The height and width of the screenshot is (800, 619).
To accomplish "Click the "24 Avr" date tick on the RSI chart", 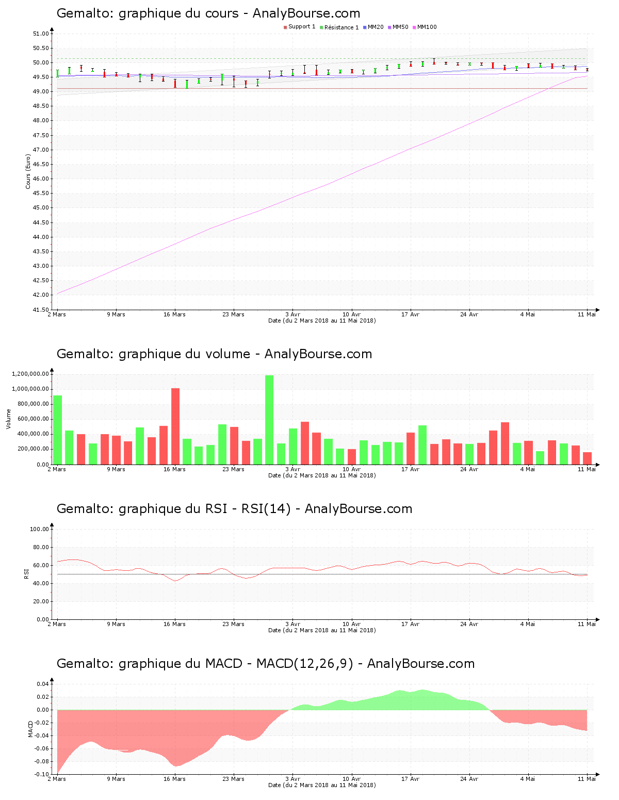I will (469, 624).
